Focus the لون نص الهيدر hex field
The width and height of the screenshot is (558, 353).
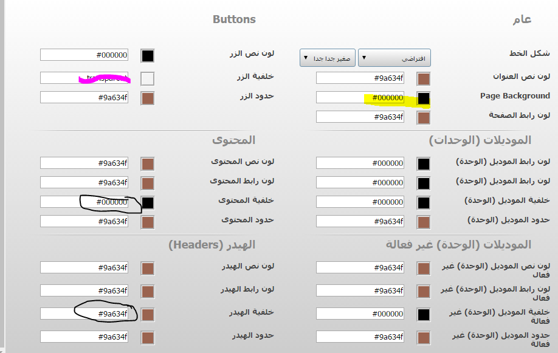84,267
